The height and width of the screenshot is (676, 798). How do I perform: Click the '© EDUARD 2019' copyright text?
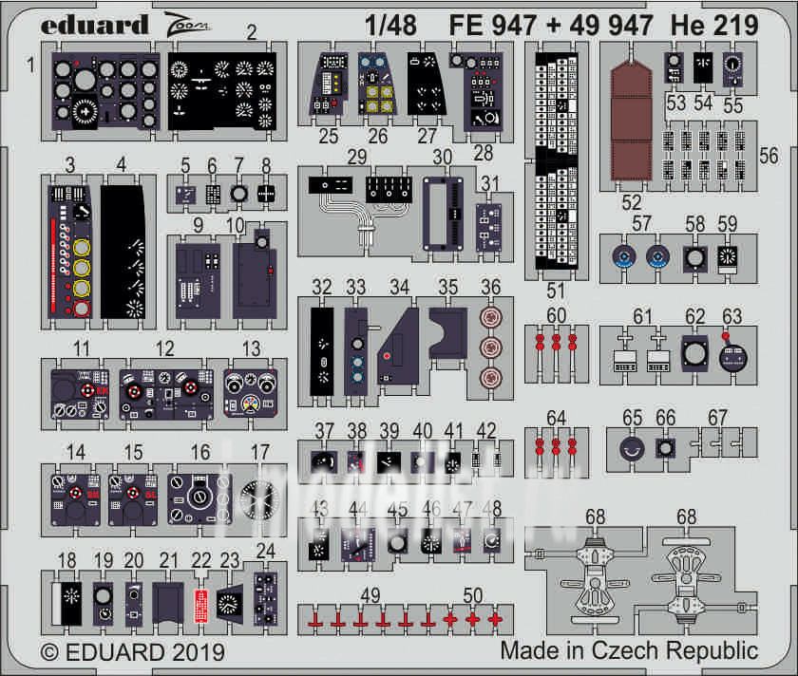[133, 652]
